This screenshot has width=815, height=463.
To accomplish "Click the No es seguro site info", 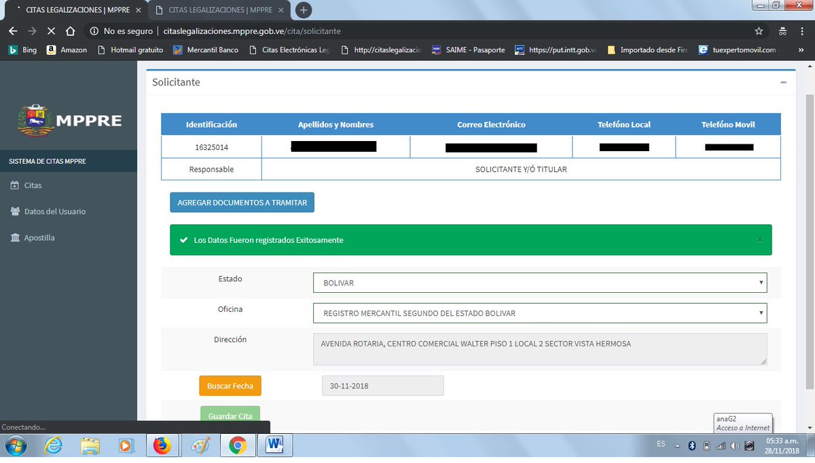I will [120, 31].
